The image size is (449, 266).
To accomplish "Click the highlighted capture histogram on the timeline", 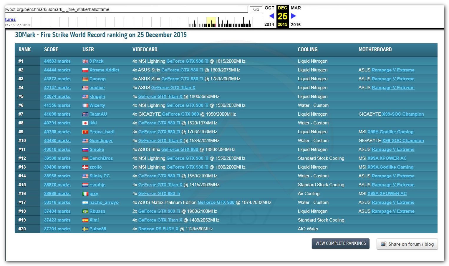I will click(211, 22).
